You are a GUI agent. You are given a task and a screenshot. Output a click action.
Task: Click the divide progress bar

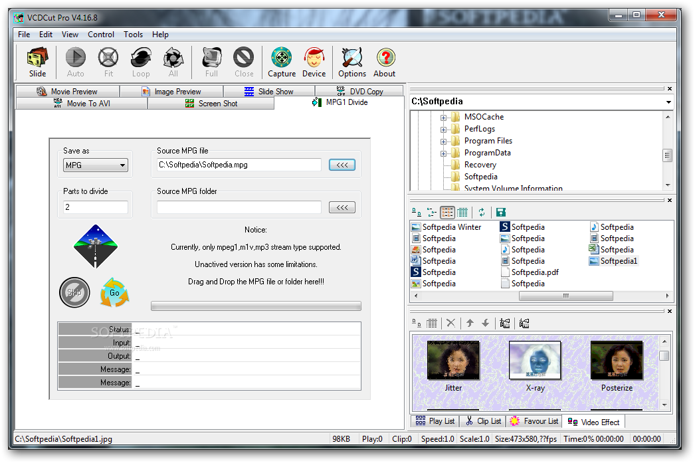coord(256,306)
